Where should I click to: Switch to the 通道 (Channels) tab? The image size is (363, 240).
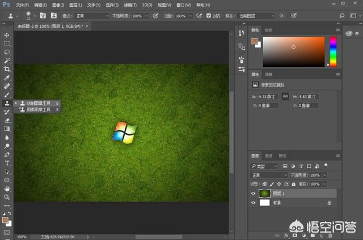click(269, 156)
